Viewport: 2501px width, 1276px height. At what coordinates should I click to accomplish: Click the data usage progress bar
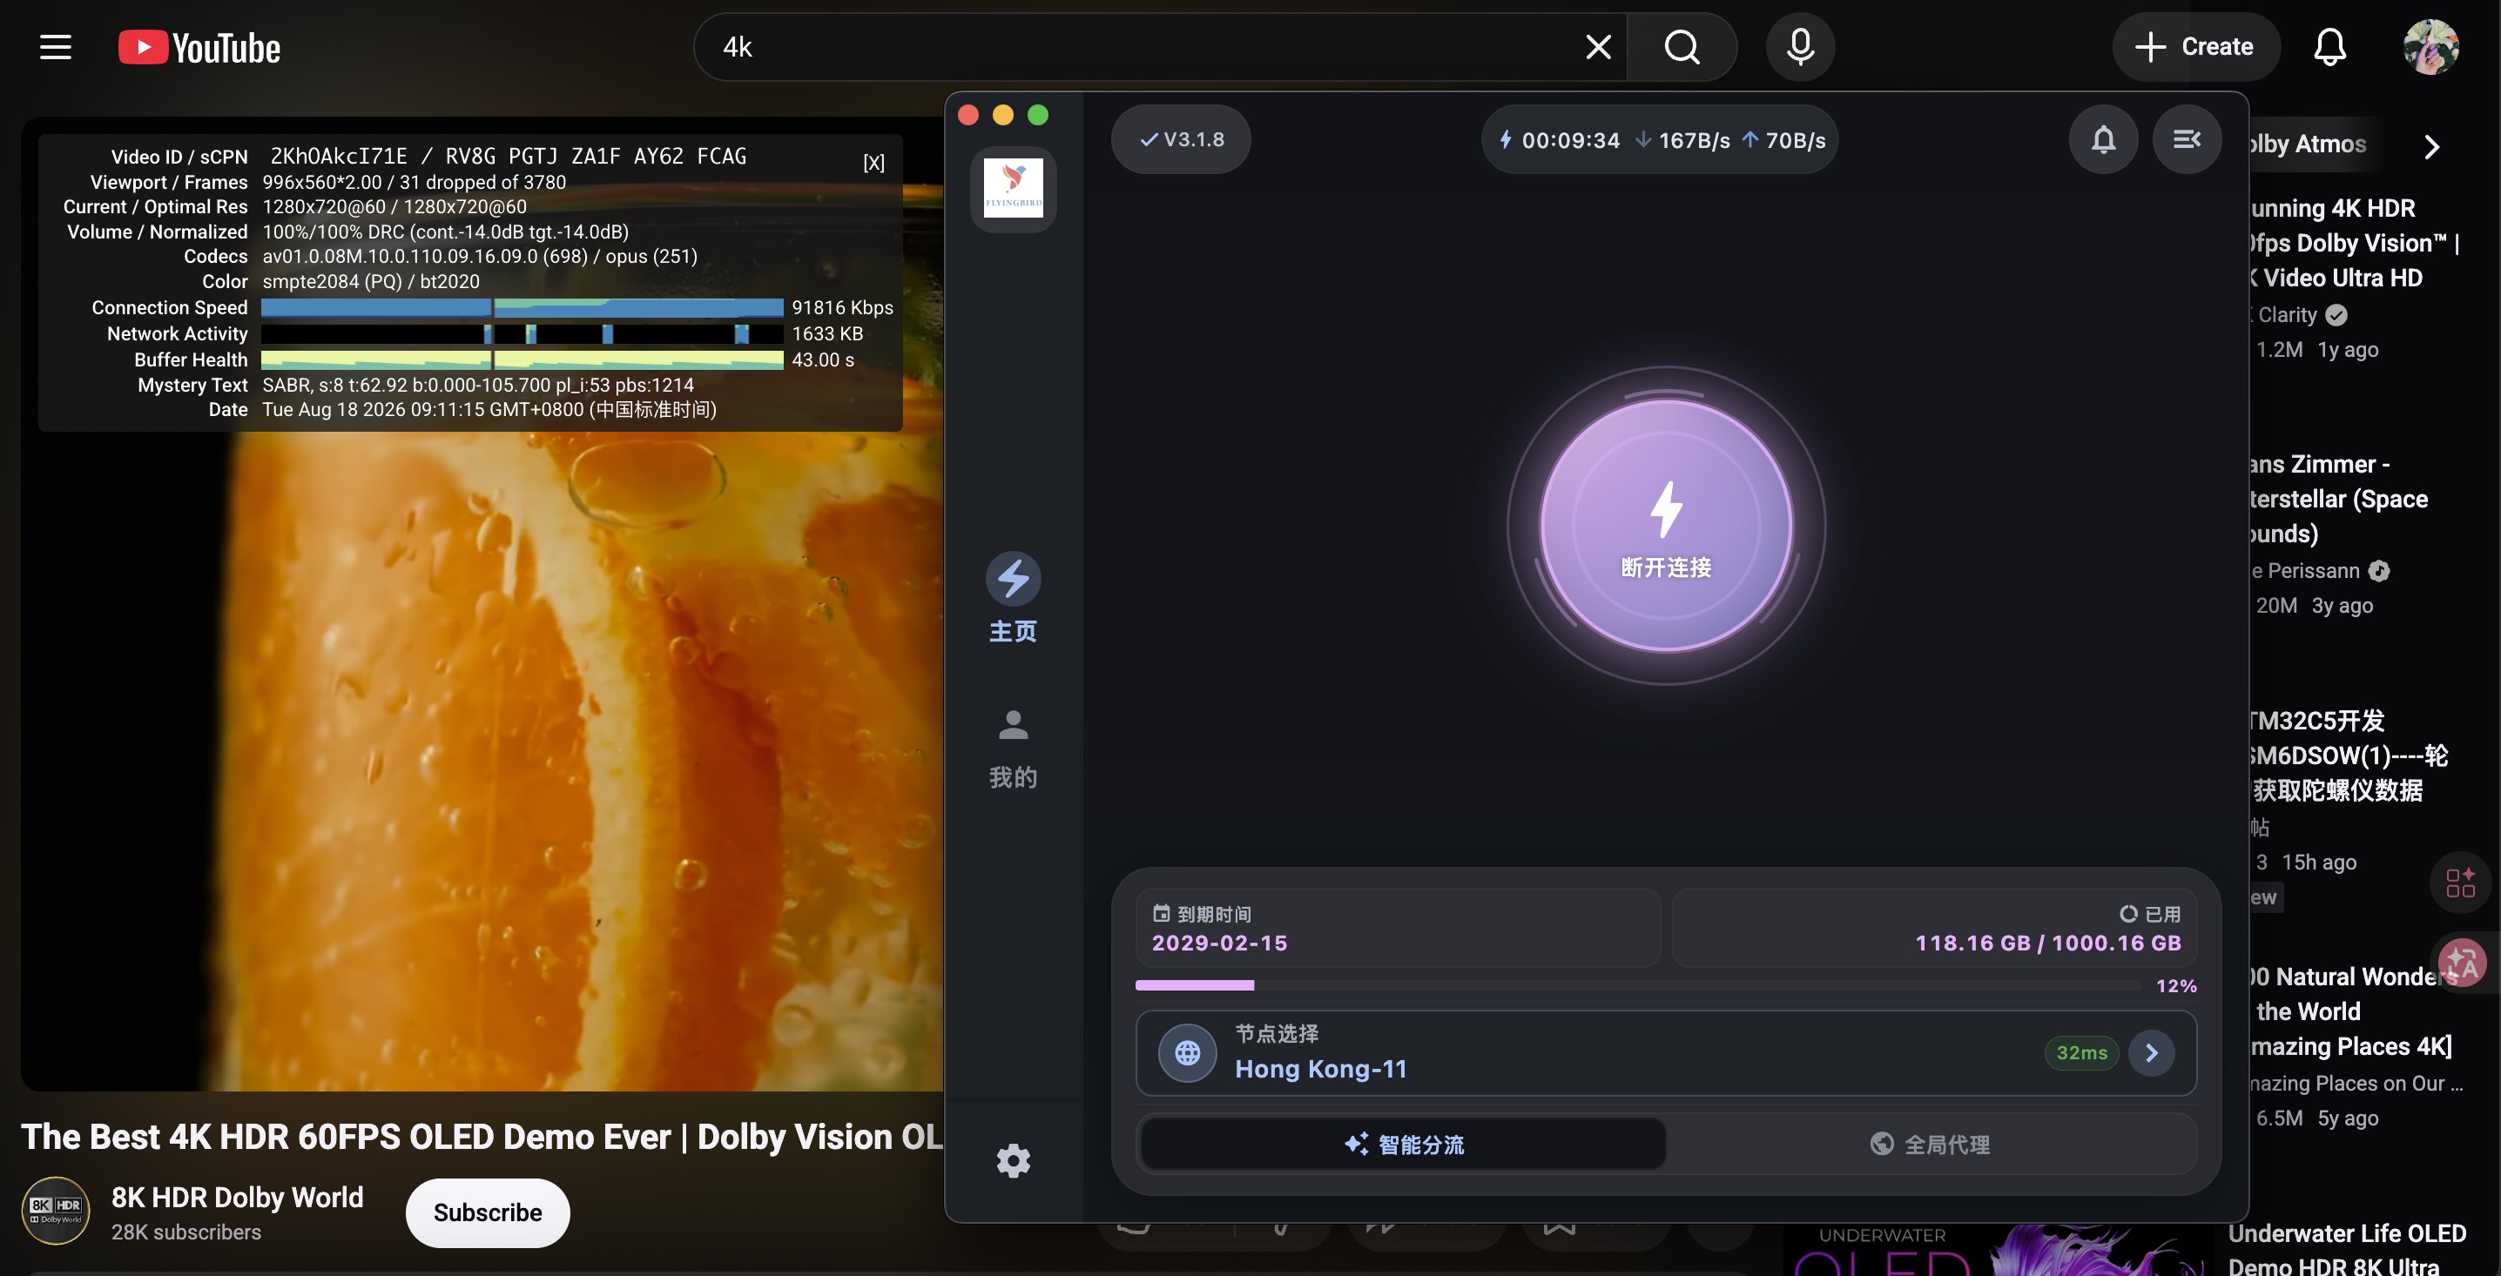(1638, 986)
